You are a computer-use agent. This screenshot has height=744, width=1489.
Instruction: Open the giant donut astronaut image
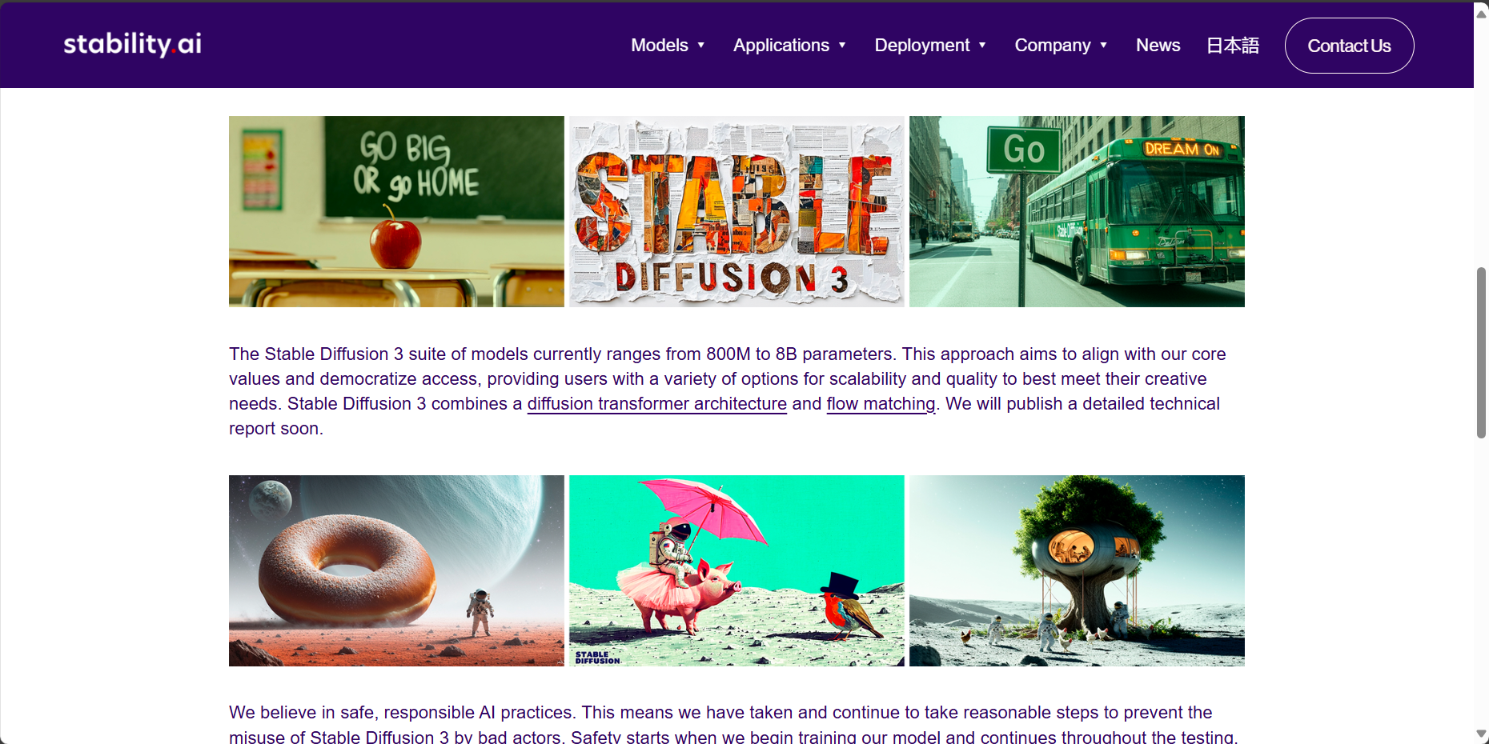(396, 570)
